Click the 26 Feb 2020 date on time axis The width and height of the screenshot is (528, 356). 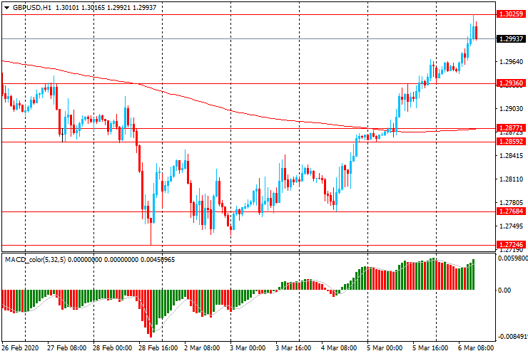point(21,349)
